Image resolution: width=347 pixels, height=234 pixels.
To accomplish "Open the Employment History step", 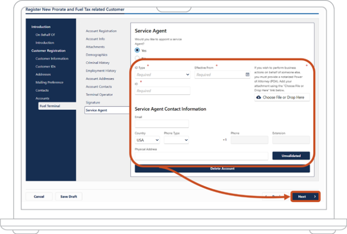I will pyautogui.click(x=101, y=71).
